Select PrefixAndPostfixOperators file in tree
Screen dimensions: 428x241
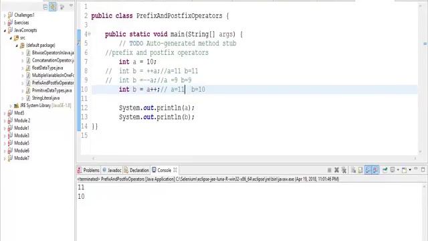pyautogui.click(x=53, y=83)
